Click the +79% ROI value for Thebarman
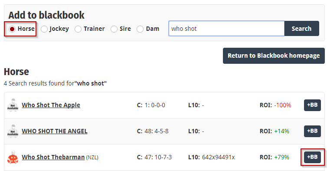The width and height of the screenshot is (327, 171). 281,157
